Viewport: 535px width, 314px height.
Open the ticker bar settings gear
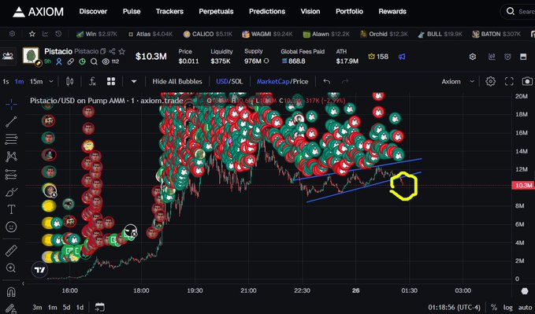(x=13, y=34)
